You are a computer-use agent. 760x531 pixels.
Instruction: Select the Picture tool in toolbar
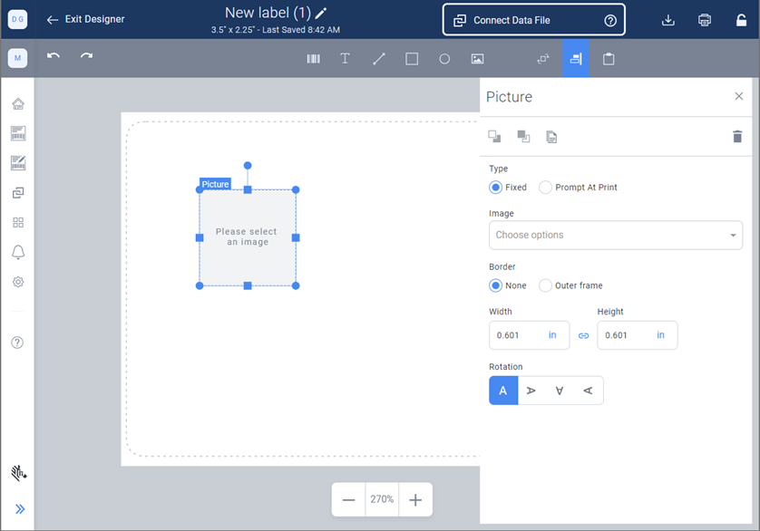[477, 59]
